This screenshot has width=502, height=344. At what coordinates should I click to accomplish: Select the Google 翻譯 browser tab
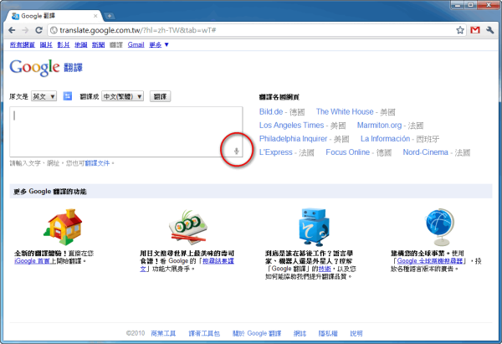click(54, 16)
